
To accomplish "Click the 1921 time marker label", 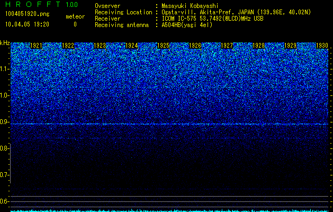I will [36, 46].
